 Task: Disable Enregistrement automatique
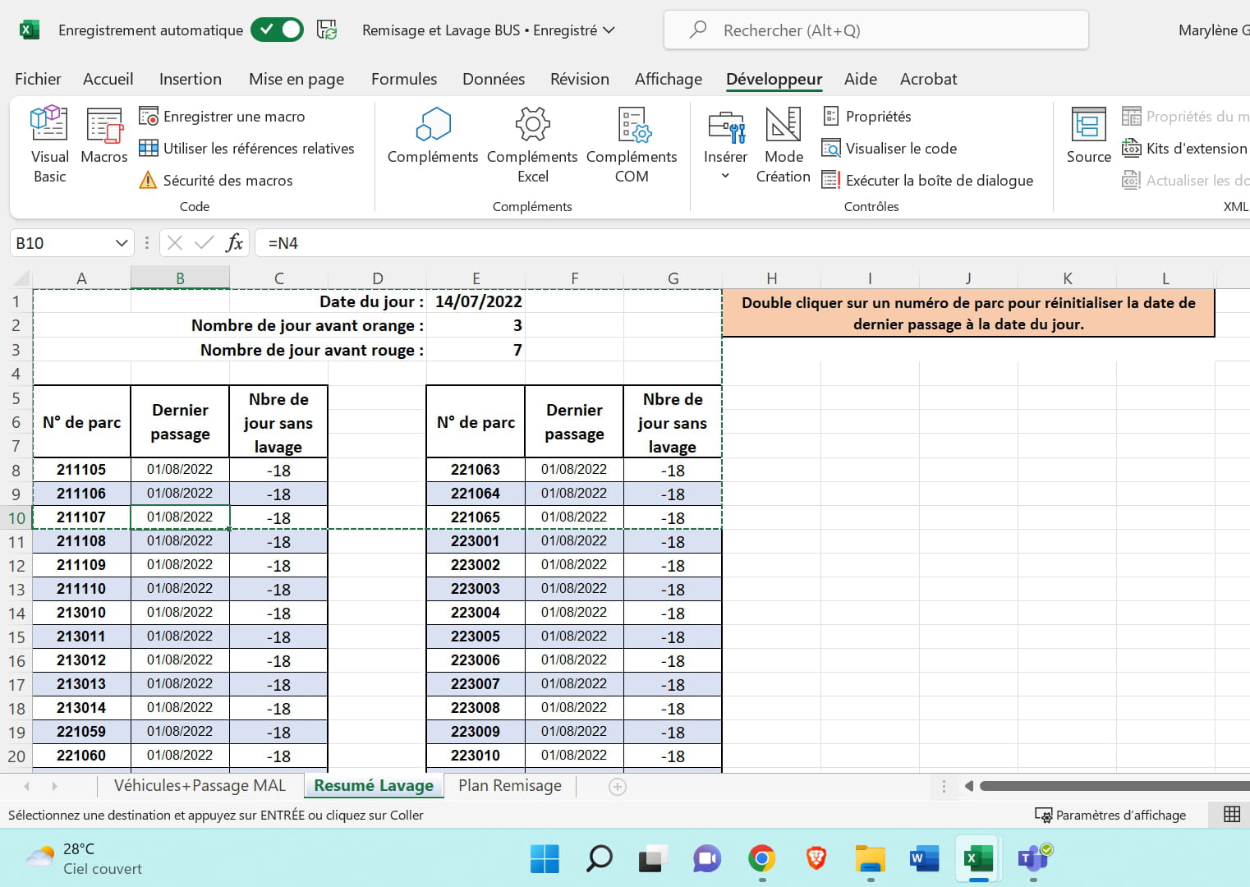(x=277, y=29)
